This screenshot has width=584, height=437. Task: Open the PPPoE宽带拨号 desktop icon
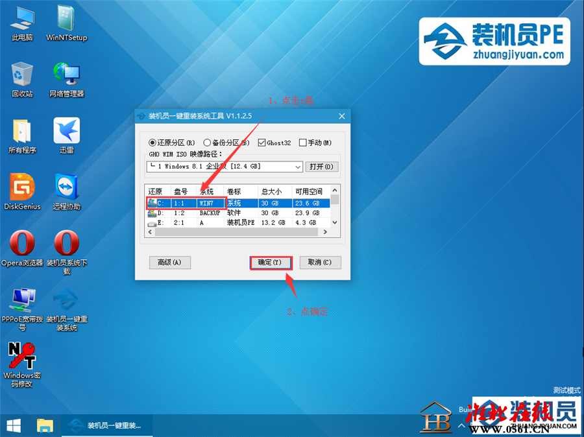click(22, 310)
